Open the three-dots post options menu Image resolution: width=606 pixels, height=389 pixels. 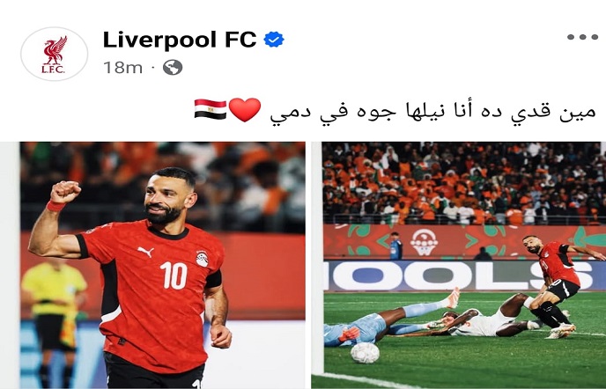pyautogui.click(x=582, y=37)
